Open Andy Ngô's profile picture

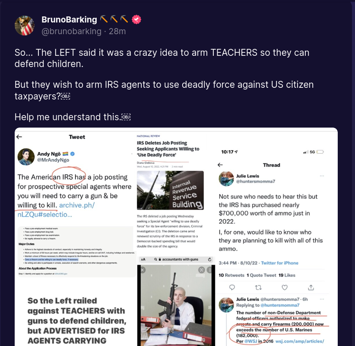[x=26, y=157]
